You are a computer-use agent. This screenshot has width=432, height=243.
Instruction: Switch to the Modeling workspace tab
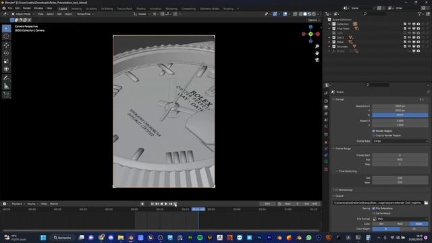coord(76,9)
